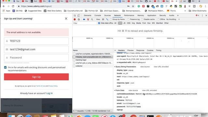Click the saved password key icon
The width and height of the screenshot is (208, 117).
coord(128,6)
